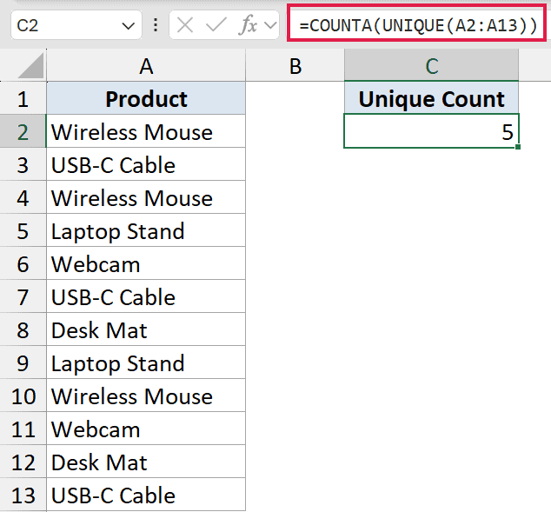Click the formula bar with COUNTA formula
Screen dimensions: 551x512
click(x=417, y=23)
